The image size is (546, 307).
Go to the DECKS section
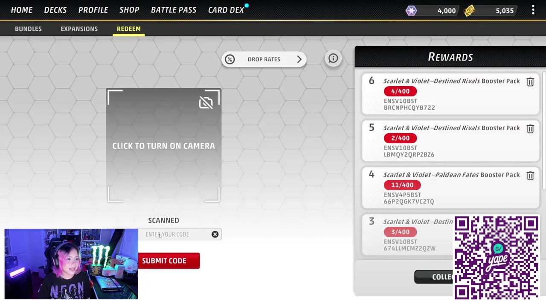(55, 10)
